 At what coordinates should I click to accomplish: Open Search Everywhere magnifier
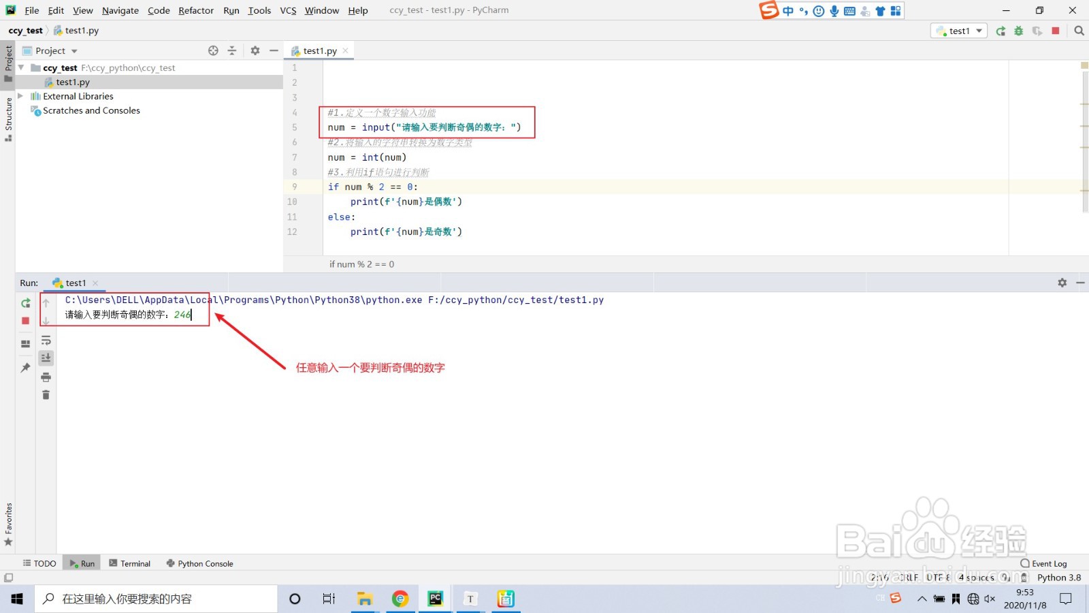(1079, 31)
